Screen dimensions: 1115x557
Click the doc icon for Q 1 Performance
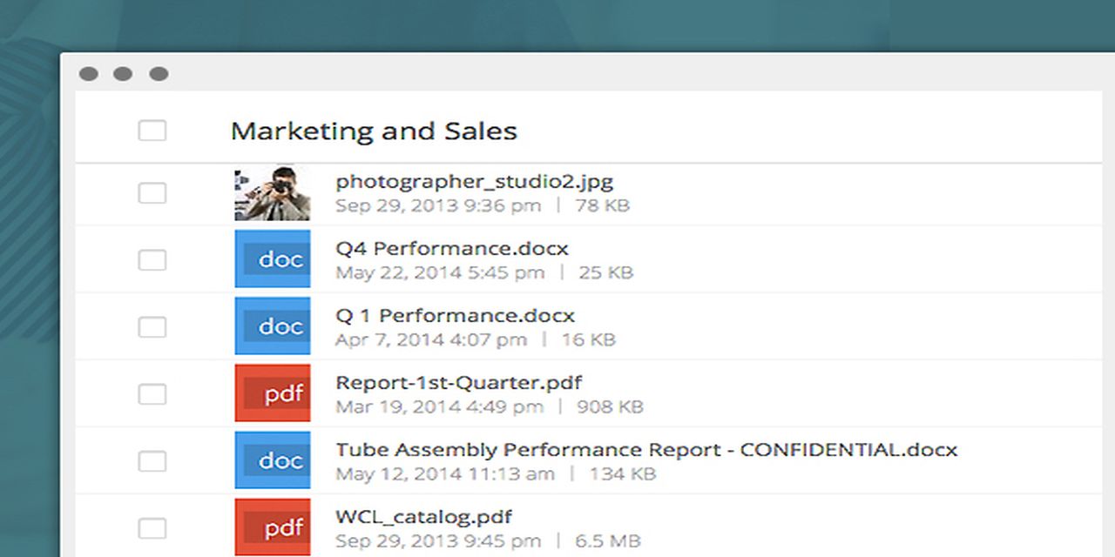click(272, 326)
